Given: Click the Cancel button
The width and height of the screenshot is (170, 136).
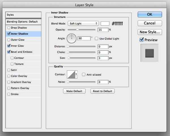Looking at the screenshot, I should (x=150, y=23).
